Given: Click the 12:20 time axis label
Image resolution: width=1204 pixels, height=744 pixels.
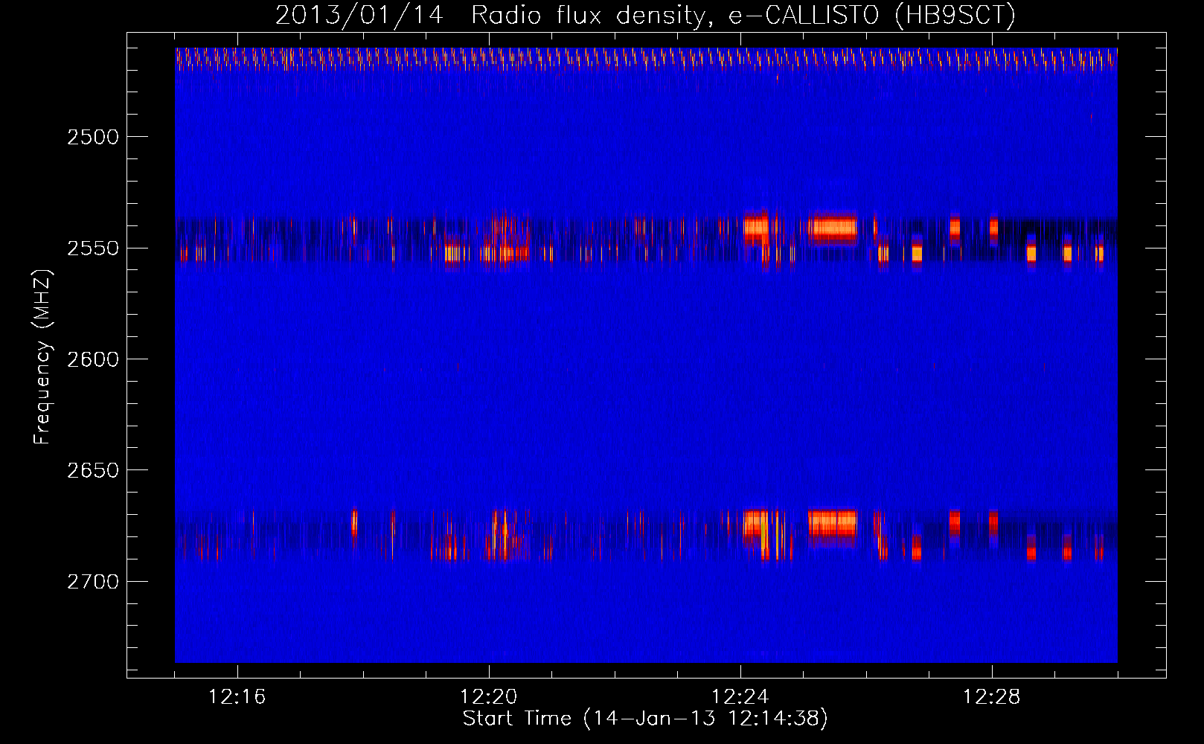Looking at the screenshot, I should pos(489,697).
